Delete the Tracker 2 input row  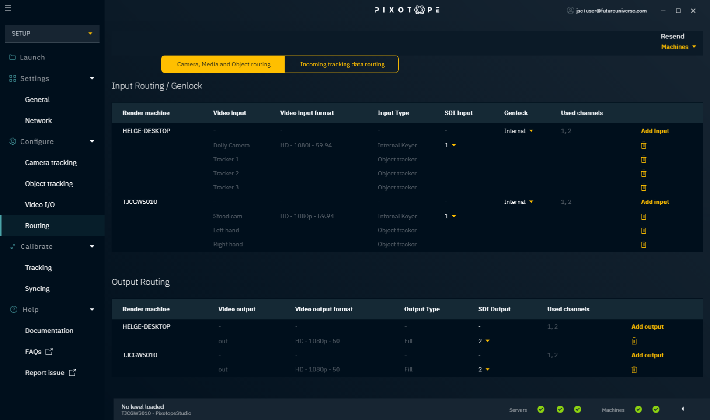tap(644, 173)
